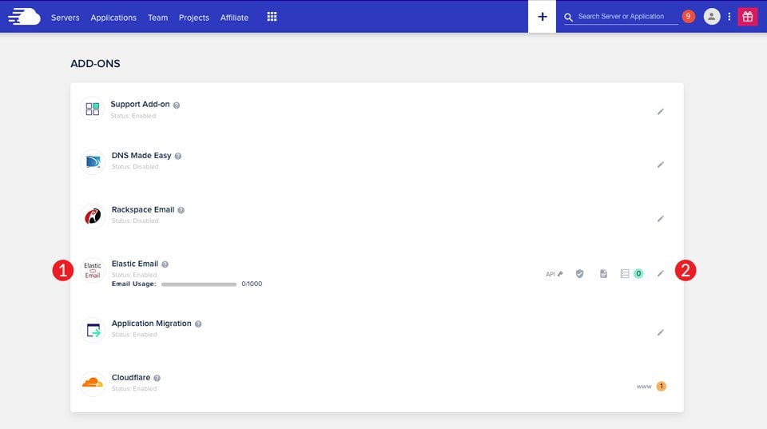Open the Elastic Email list icon with 0
Image resolution: width=767 pixels, height=429 pixels.
(x=631, y=273)
